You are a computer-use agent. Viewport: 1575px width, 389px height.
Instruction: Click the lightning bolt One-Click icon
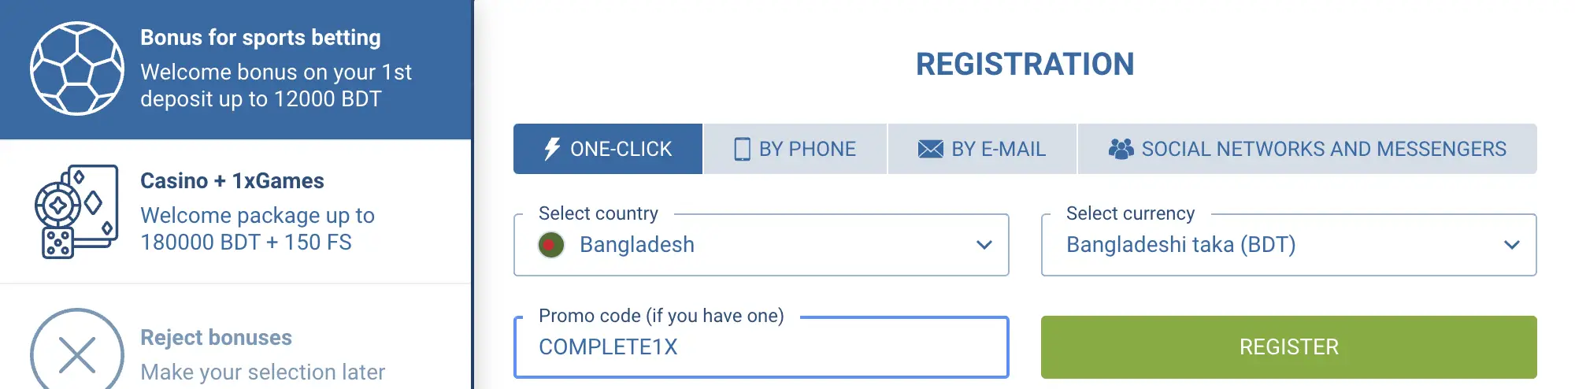(552, 149)
